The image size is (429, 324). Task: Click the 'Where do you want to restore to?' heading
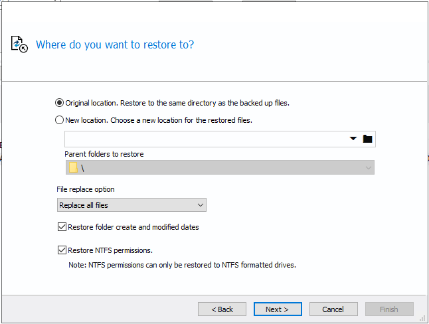(x=115, y=45)
